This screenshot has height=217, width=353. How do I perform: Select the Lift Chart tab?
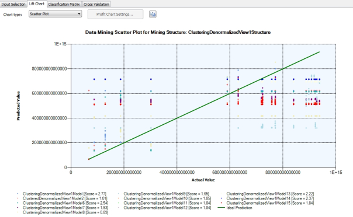point(37,3)
